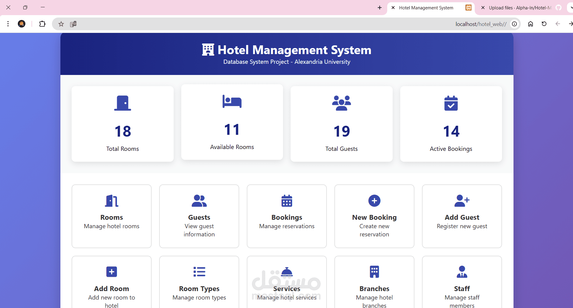
Task: Click the address bar showing localhost/hotel_web
Action: [x=481, y=24]
